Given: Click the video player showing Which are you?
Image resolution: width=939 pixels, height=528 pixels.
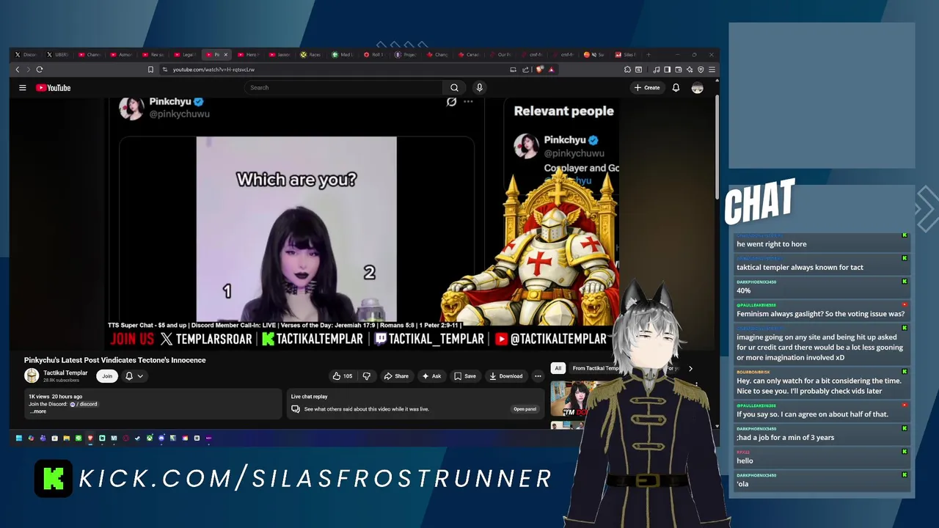Looking at the screenshot, I should [x=364, y=224].
